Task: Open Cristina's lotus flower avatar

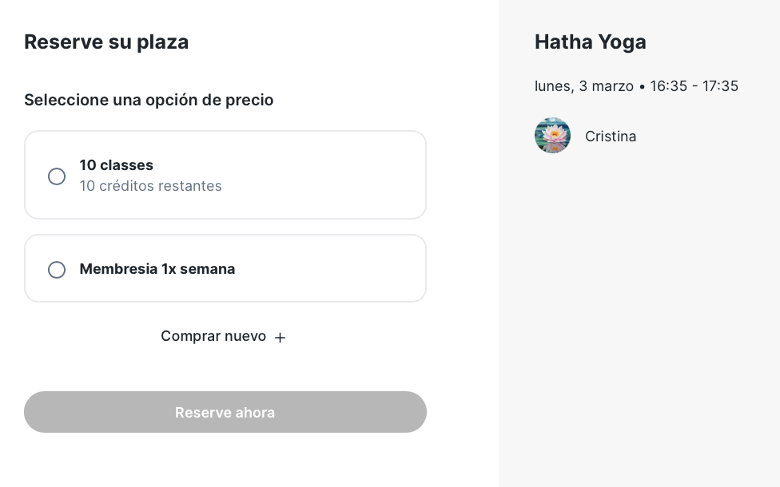Action: pos(553,136)
